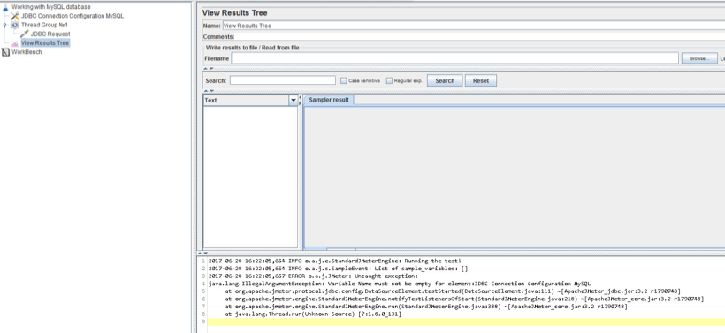
Task: Click the Browse... button
Action: 699,58
